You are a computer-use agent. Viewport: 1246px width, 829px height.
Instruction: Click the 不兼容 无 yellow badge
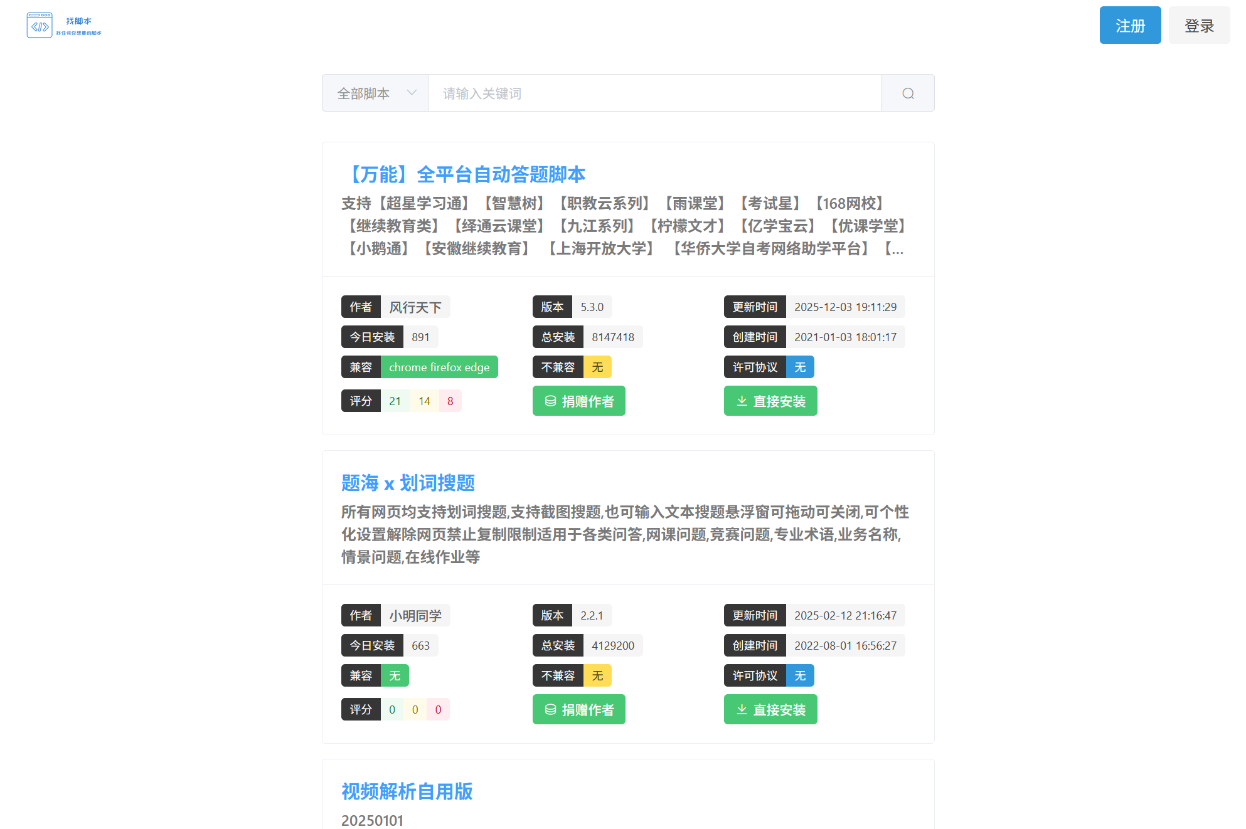[597, 367]
